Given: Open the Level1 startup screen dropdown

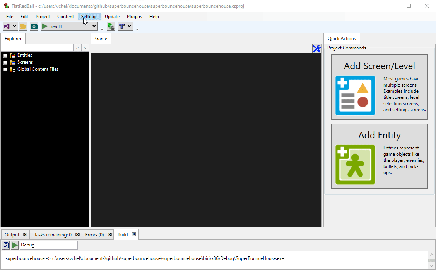Looking at the screenshot, I should pyautogui.click(x=94, y=26).
